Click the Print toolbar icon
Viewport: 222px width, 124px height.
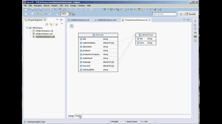(41, 9)
